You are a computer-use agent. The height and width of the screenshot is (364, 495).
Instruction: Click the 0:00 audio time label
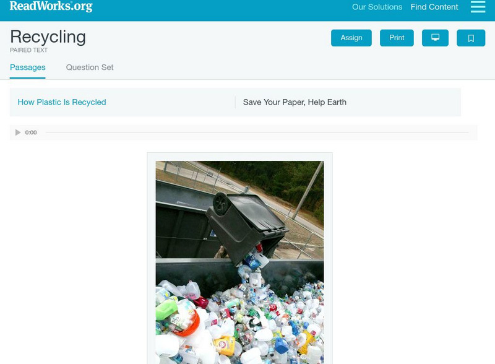point(31,132)
